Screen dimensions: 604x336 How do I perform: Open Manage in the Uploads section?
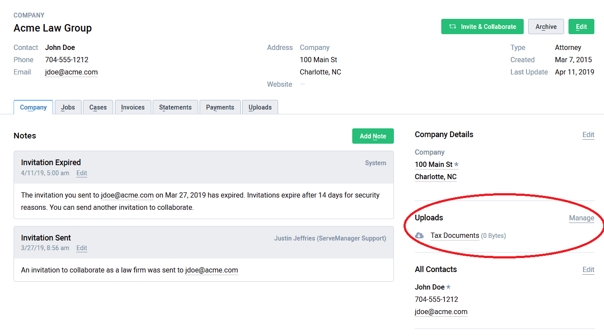[582, 218]
